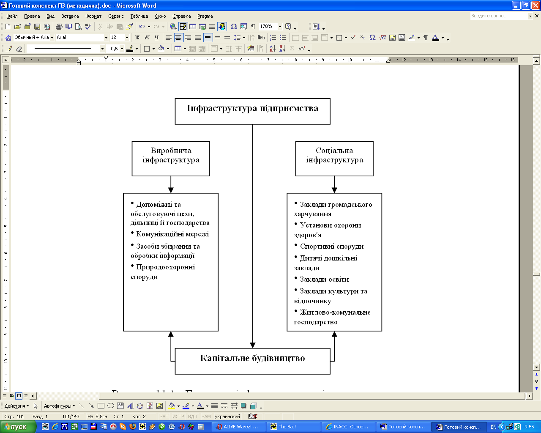Apply a shadow style in the Drawing toolbar

point(243,406)
